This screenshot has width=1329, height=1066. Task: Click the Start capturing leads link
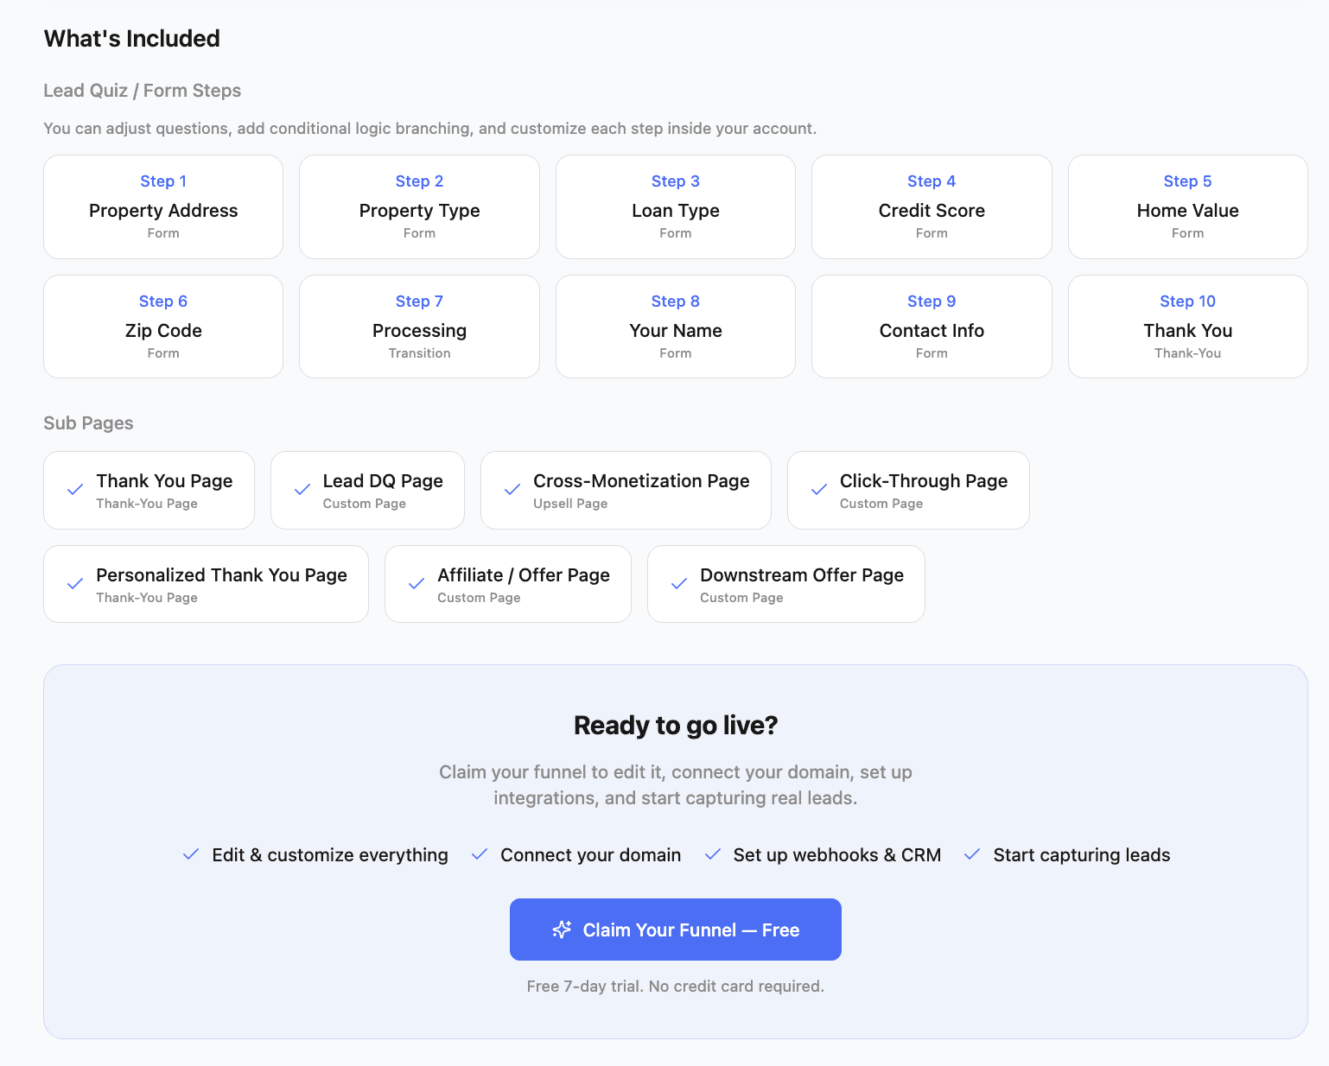click(1081, 854)
